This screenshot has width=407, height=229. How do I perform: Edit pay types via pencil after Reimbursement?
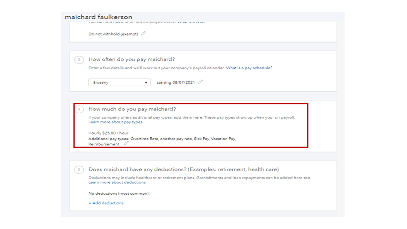[126, 143]
